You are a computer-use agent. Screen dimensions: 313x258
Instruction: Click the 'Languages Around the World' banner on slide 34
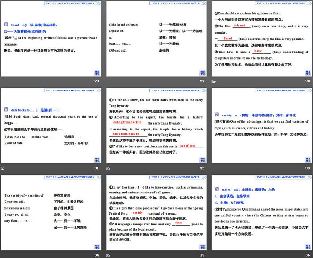[72, 177]
